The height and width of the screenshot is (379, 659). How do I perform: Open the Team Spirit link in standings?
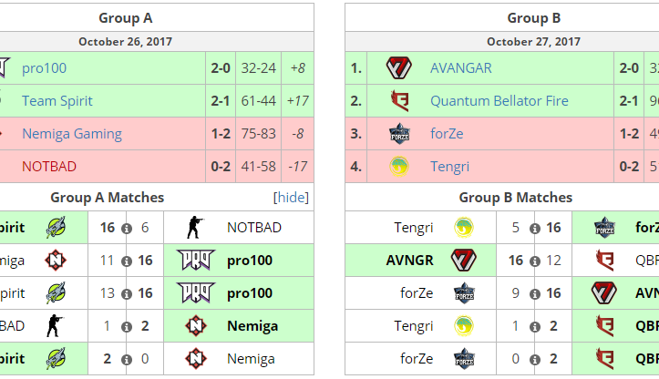point(57,100)
